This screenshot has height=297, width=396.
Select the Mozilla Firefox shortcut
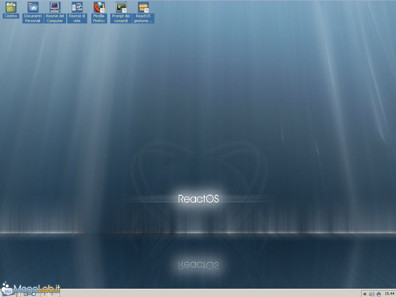(99, 12)
